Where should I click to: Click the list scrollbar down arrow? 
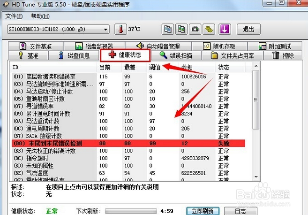256,177
